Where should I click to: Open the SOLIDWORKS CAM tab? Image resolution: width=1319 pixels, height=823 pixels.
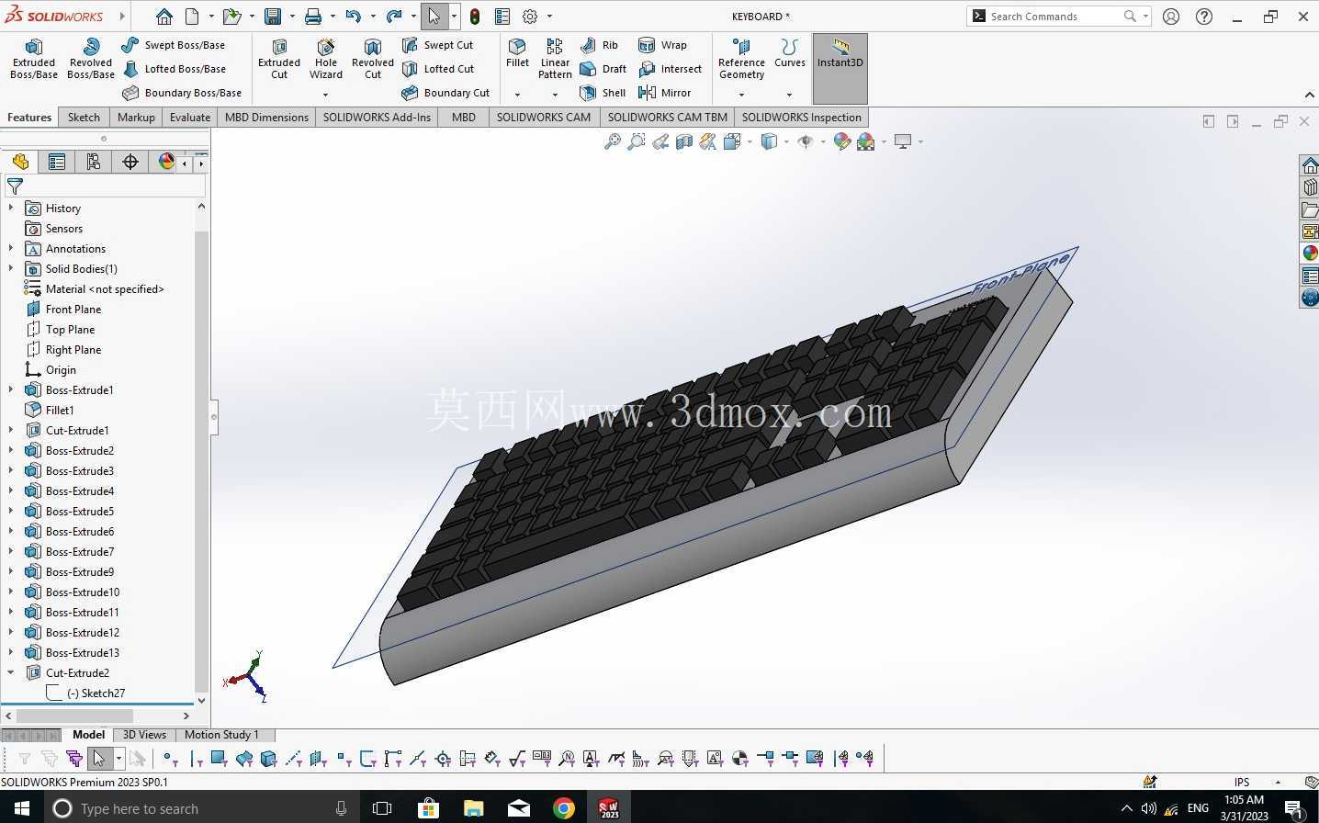click(544, 118)
